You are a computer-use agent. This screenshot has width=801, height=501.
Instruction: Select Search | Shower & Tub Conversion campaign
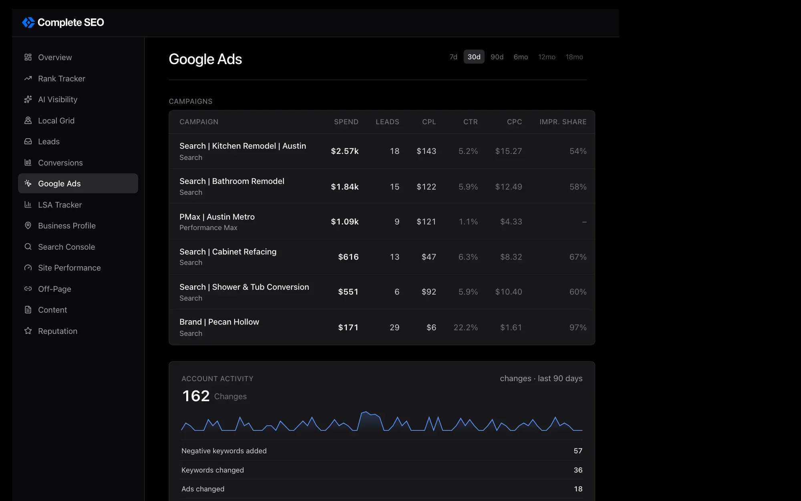(x=382, y=292)
